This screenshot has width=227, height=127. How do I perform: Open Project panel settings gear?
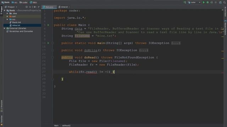point(35,7)
